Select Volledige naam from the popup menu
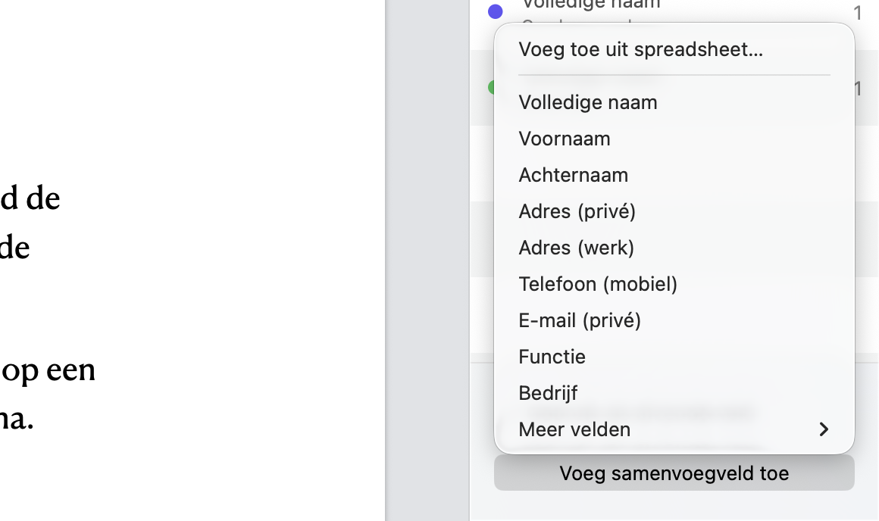The image size is (879, 521). pyautogui.click(x=588, y=102)
